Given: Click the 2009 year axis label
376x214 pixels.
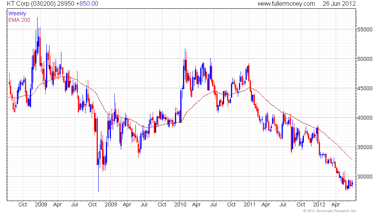Looking at the screenshot, I should click(x=110, y=204).
